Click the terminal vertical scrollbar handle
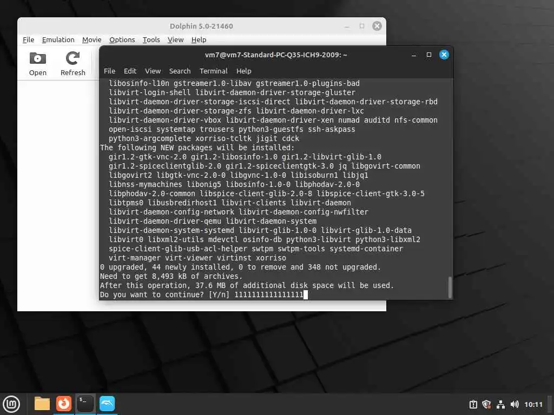554x415 pixels. (450, 287)
